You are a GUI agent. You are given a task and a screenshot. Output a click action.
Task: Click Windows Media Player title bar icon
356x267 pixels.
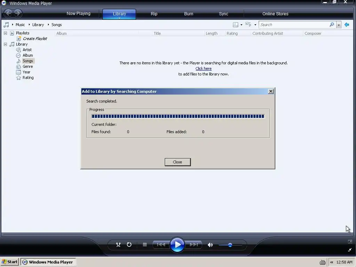4,3
